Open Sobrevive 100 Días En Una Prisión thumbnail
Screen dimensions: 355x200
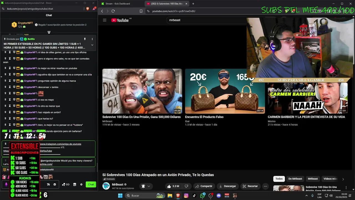[142, 91]
